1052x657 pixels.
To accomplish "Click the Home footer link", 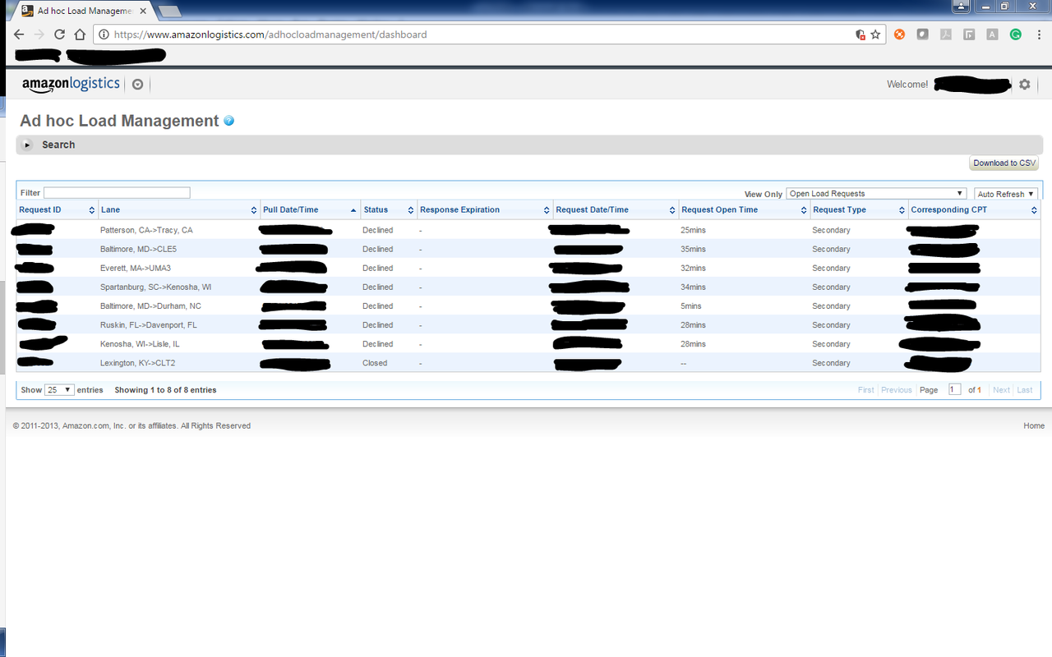I will coord(1034,426).
